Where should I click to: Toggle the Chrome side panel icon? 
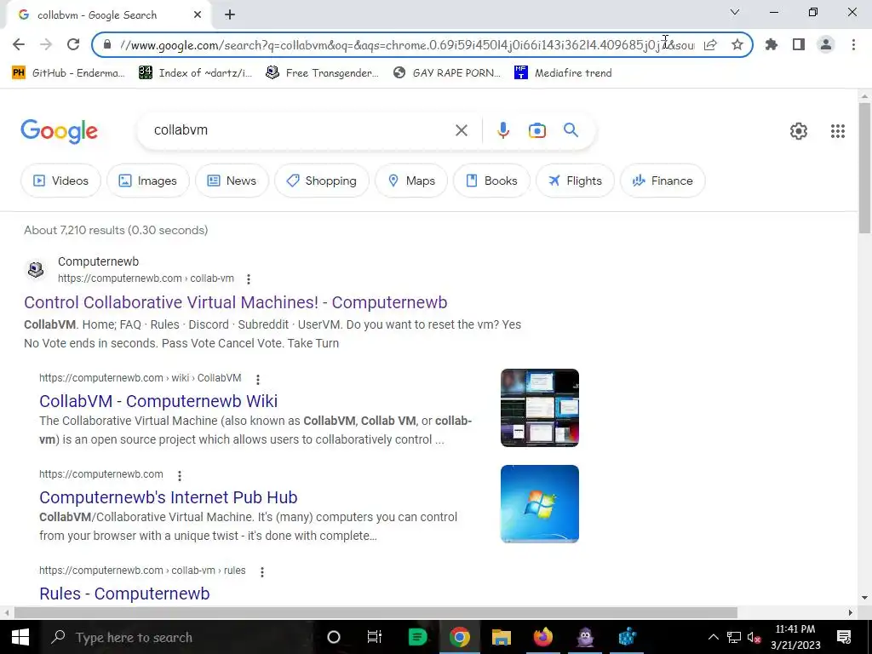799,44
